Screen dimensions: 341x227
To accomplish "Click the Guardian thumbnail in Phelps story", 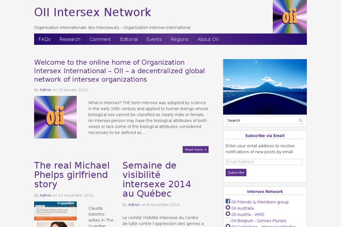I will tap(55, 214).
